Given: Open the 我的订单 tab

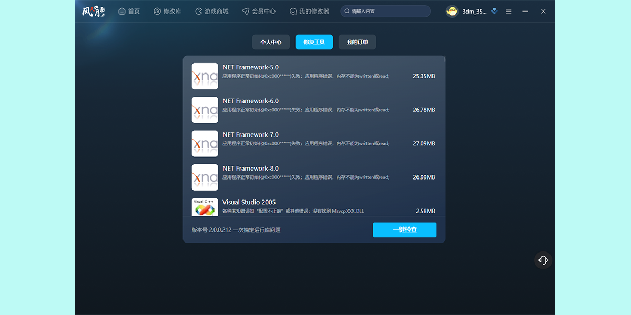Looking at the screenshot, I should tap(357, 42).
